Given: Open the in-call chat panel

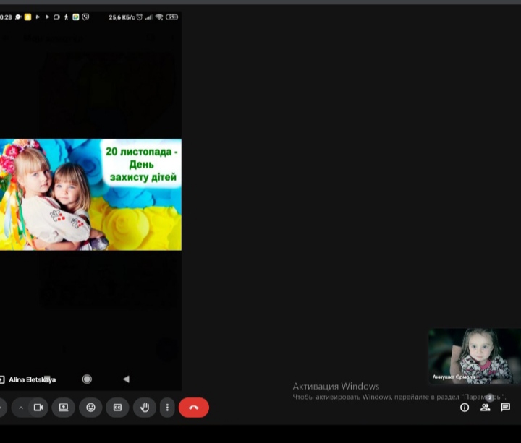Looking at the screenshot, I should tap(505, 408).
